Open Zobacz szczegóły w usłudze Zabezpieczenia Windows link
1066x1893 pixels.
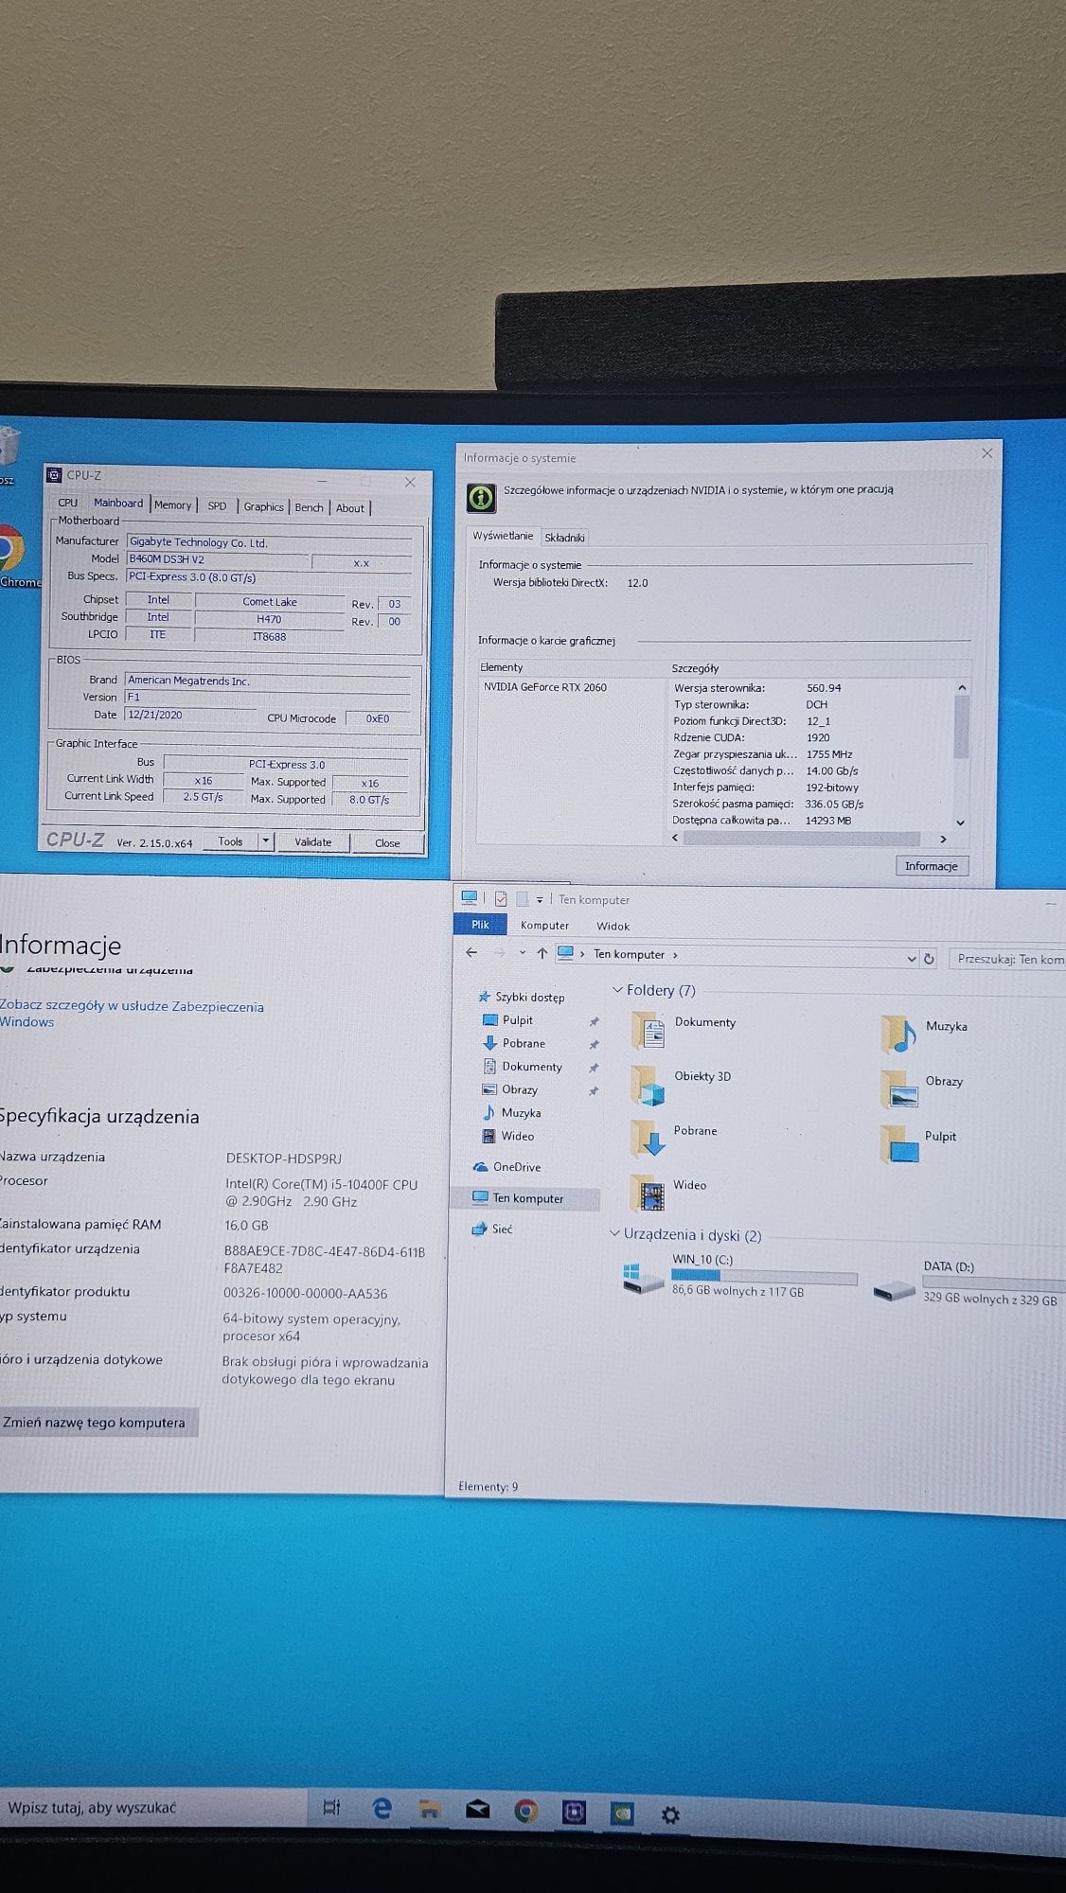pyautogui.click(x=132, y=1014)
